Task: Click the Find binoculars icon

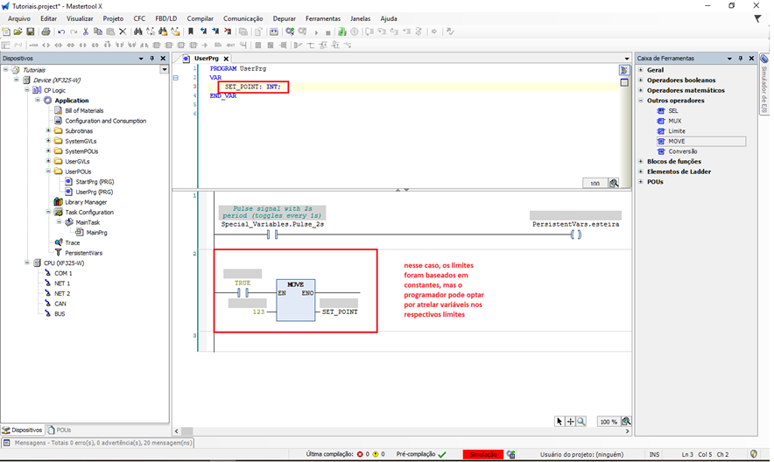Action: [x=138, y=31]
